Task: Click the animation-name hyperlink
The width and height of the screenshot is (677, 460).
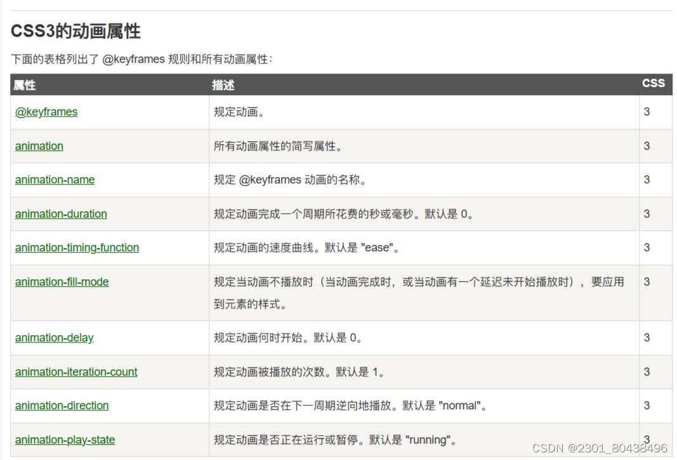Action: 54,180
